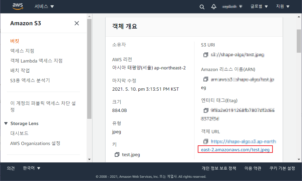Click the AWS logo
The height and width of the screenshot is (181, 302).
tap(18, 6)
